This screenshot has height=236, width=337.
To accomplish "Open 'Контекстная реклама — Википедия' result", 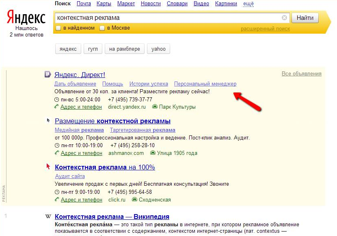I will pos(112,217).
